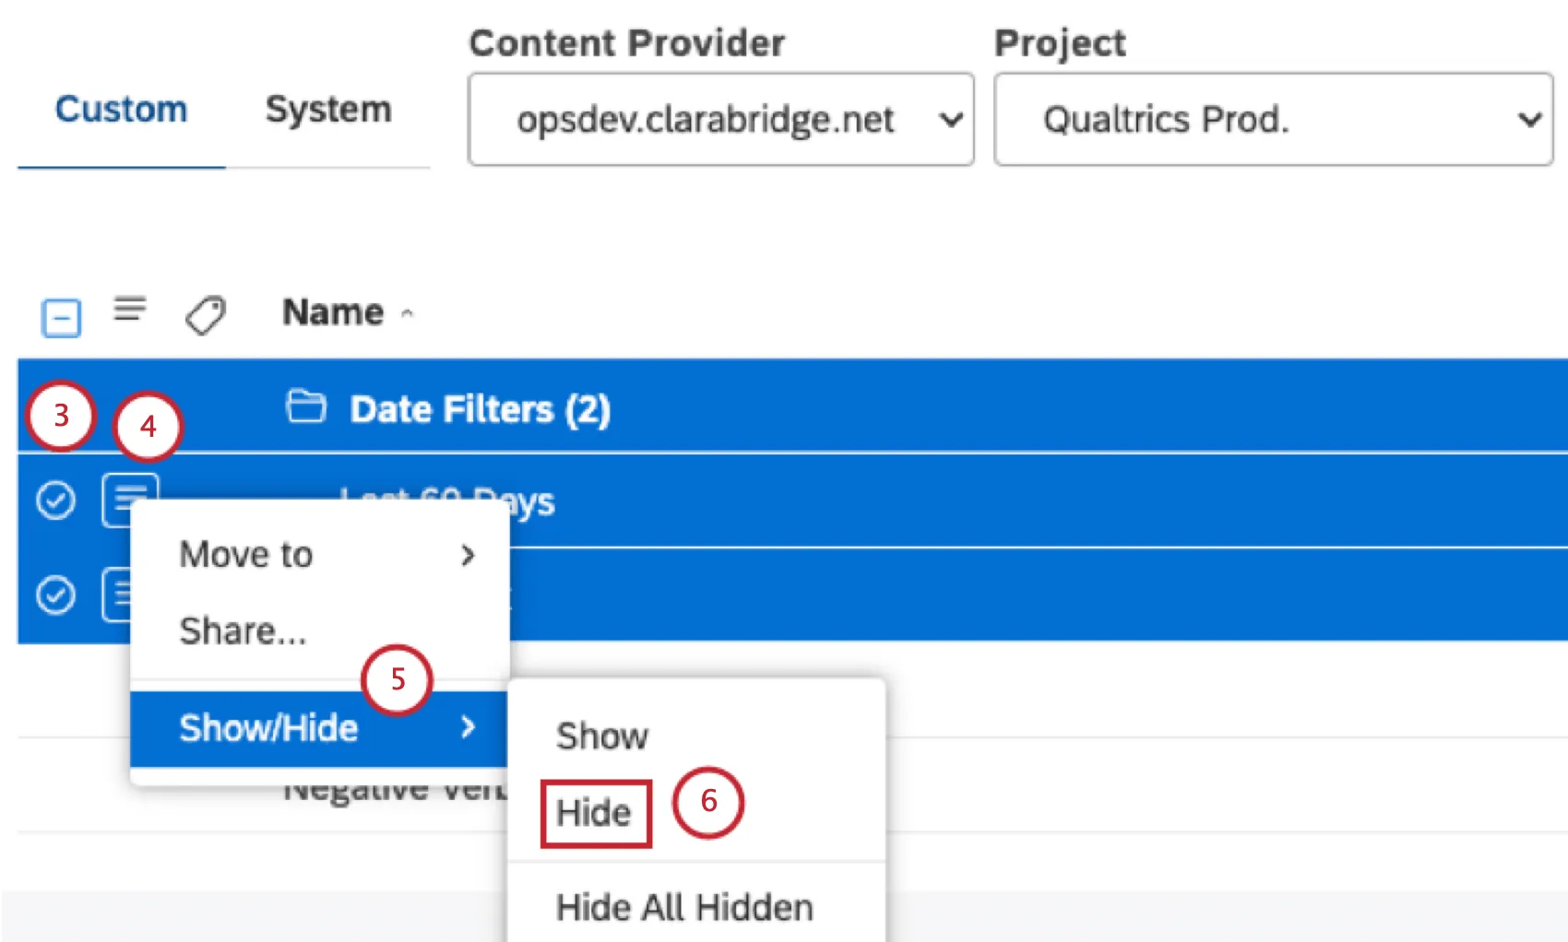Click Show in the Show/Hide submenu
This screenshot has height=942, width=1568.
coord(600,735)
